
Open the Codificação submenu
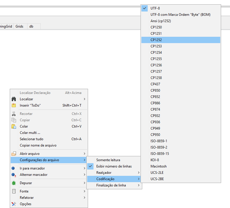[114, 179]
